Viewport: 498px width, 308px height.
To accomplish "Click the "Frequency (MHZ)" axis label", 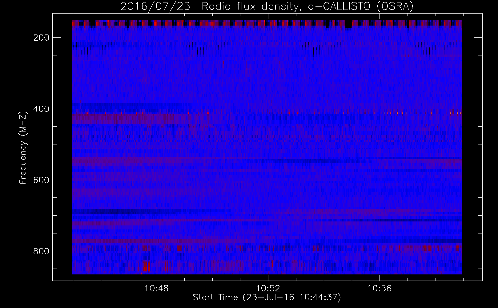I will click(x=23, y=148).
